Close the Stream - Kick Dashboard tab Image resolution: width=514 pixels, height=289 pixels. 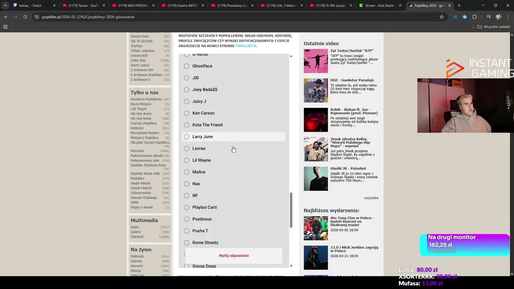point(400,6)
